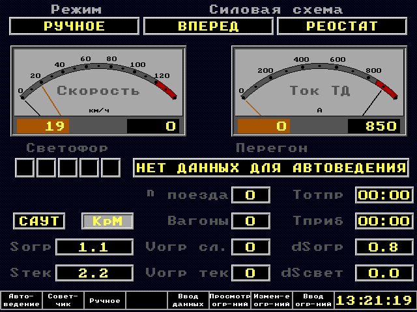417x312 pixels.
Task: Click the Светофор label
Action: point(67,148)
